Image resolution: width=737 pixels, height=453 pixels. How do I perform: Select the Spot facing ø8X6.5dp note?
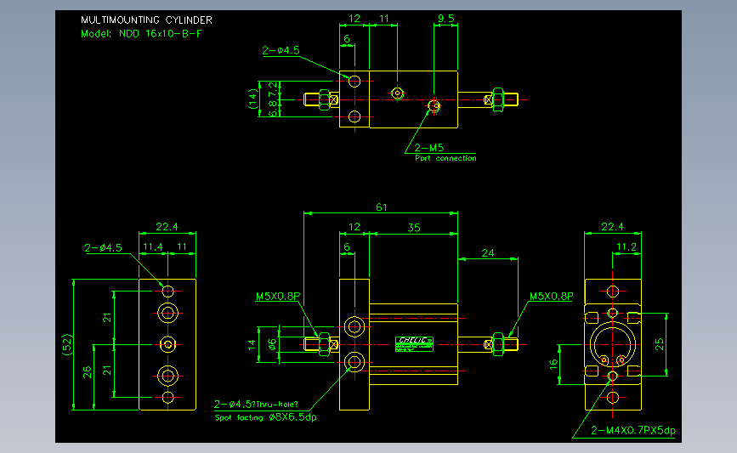click(265, 417)
